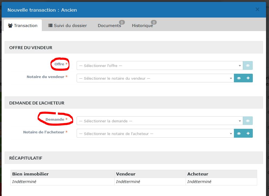Expand the notaire du vendeur selector
Image resolution: width=269 pixels, height=196 pixels.
[155, 78]
